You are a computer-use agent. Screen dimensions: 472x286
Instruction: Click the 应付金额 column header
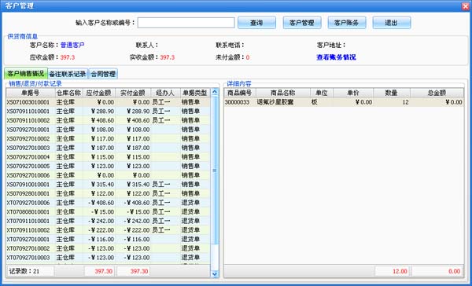99,93
